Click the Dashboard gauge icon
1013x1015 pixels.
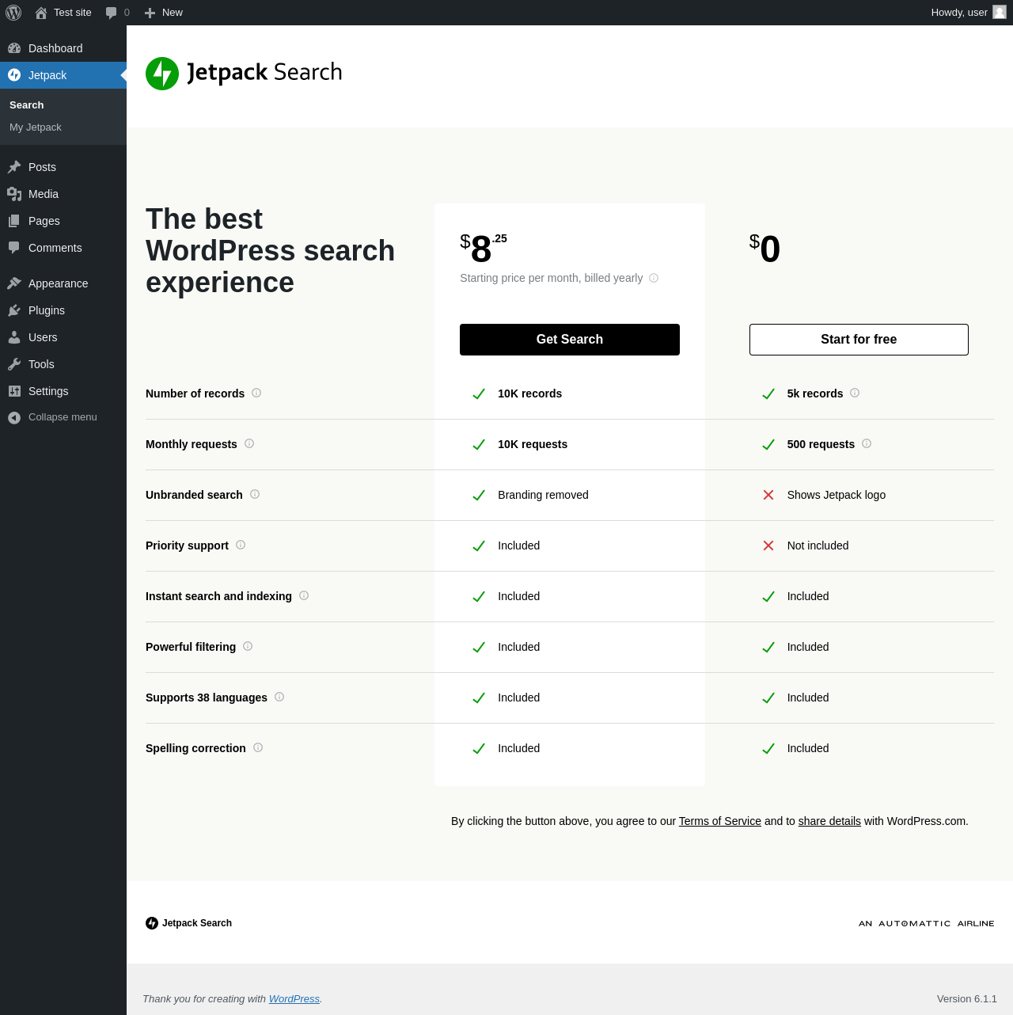click(x=14, y=48)
